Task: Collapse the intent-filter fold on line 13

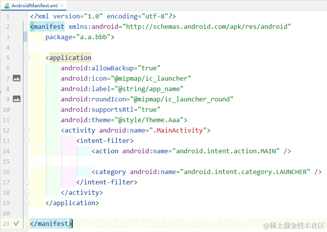Action: point(27,141)
